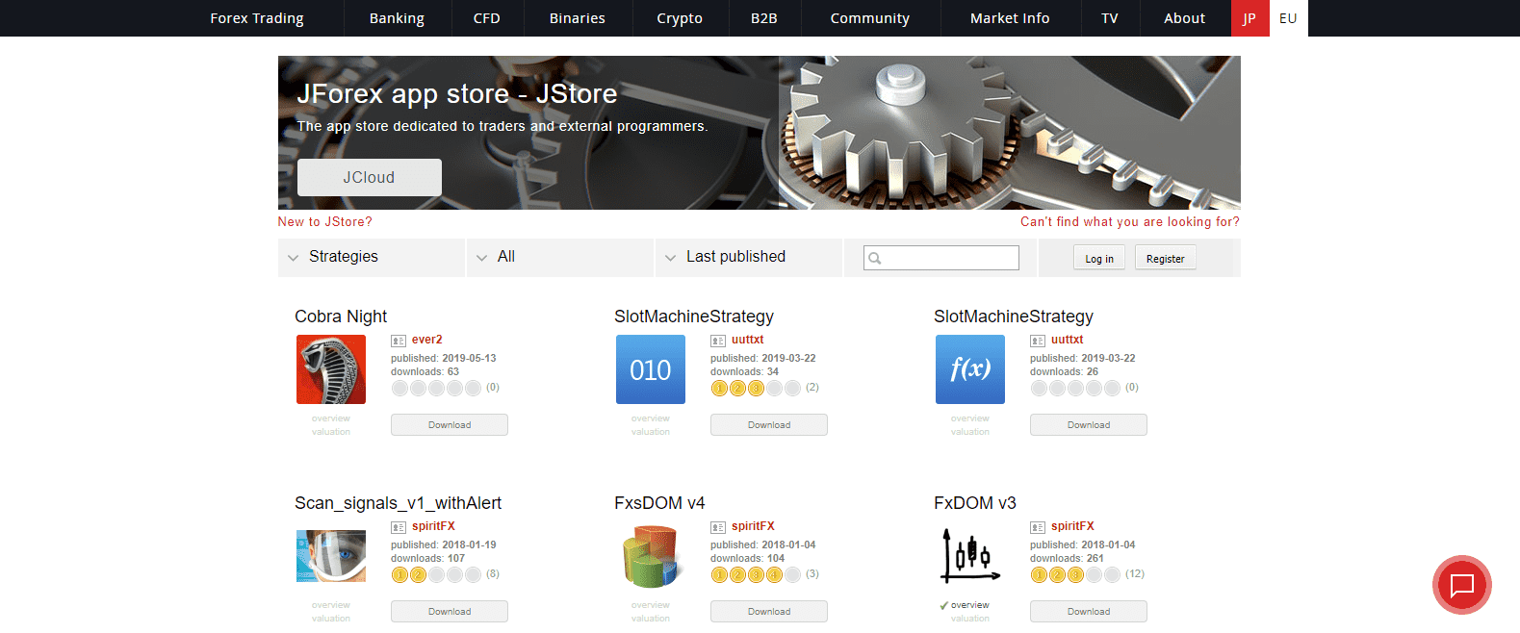Image resolution: width=1520 pixels, height=633 pixels.
Task: Download Scan_signals_v1_withAlert
Action: pos(450,611)
